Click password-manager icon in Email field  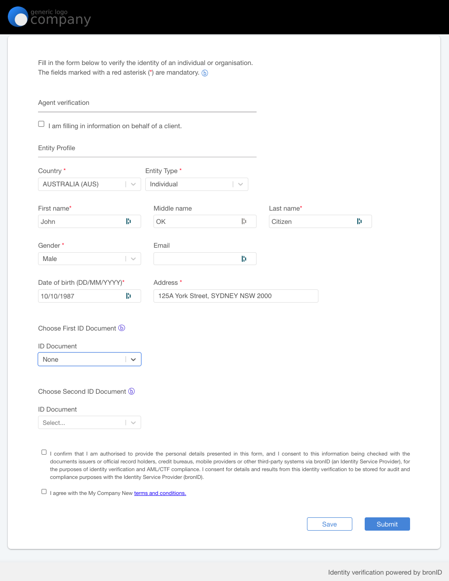tap(244, 259)
